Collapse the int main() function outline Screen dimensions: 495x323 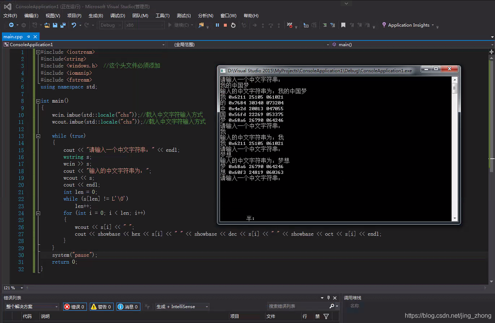coord(38,101)
